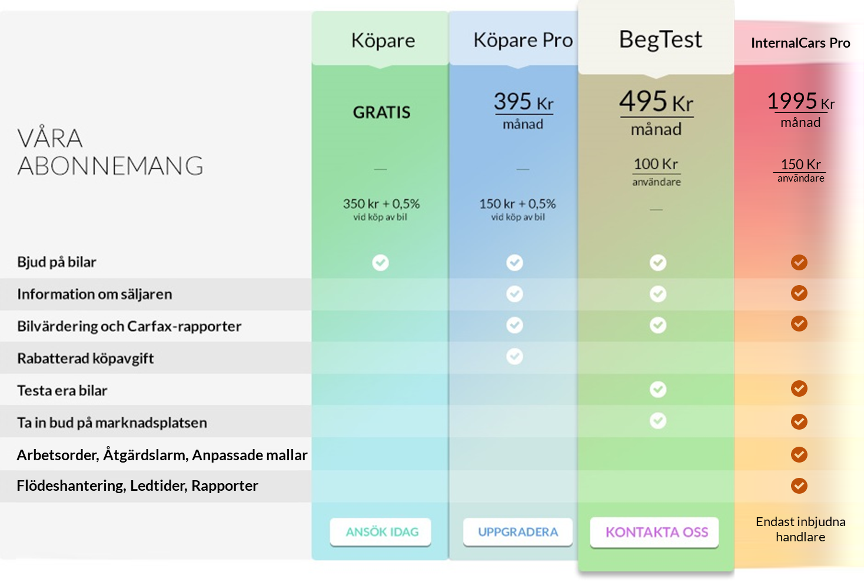864x586 pixels.
Task: Click BegTest checkmark for Bilvärdering och Carfax-rapporter
Action: (x=658, y=325)
